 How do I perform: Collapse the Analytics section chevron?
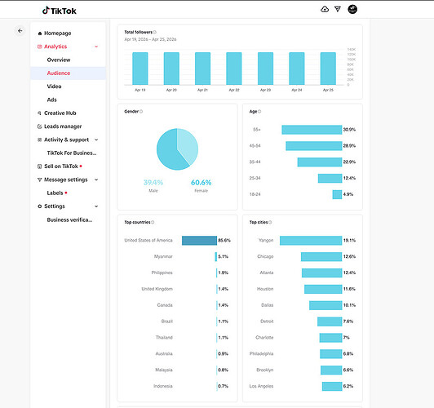[96, 47]
